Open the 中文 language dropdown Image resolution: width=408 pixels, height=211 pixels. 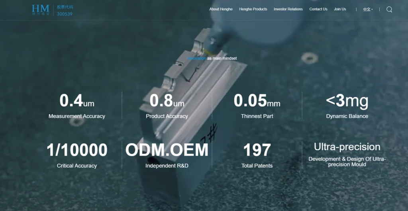coord(367,9)
